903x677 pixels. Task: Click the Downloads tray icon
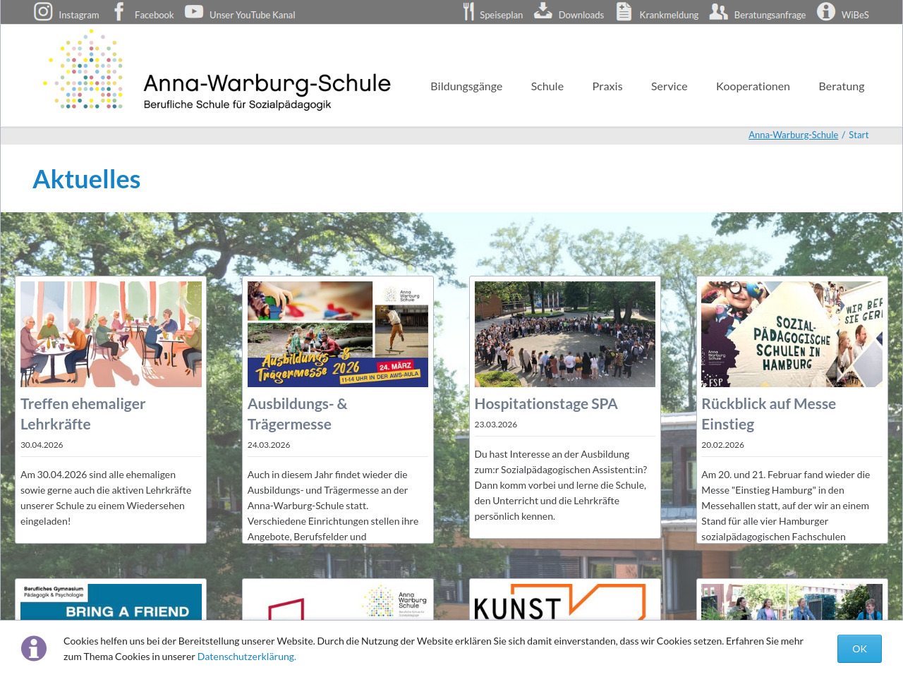[x=543, y=11]
